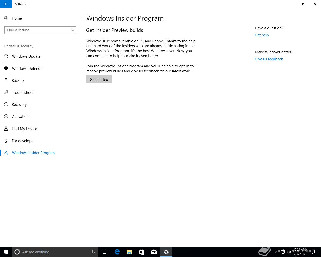Screen dimensions: 321x257
Task: Restore down the Settings window
Action: point(304,4)
